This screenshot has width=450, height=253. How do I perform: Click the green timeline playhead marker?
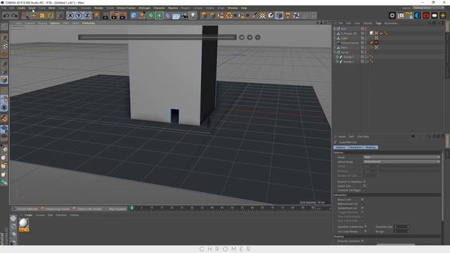pyautogui.click(x=132, y=208)
